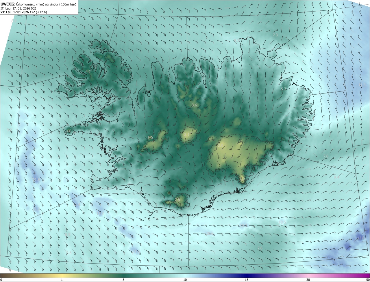370x282 pixels.
Task: Click the 4.0 value label on Snæfellsnes
Action: [69, 131]
